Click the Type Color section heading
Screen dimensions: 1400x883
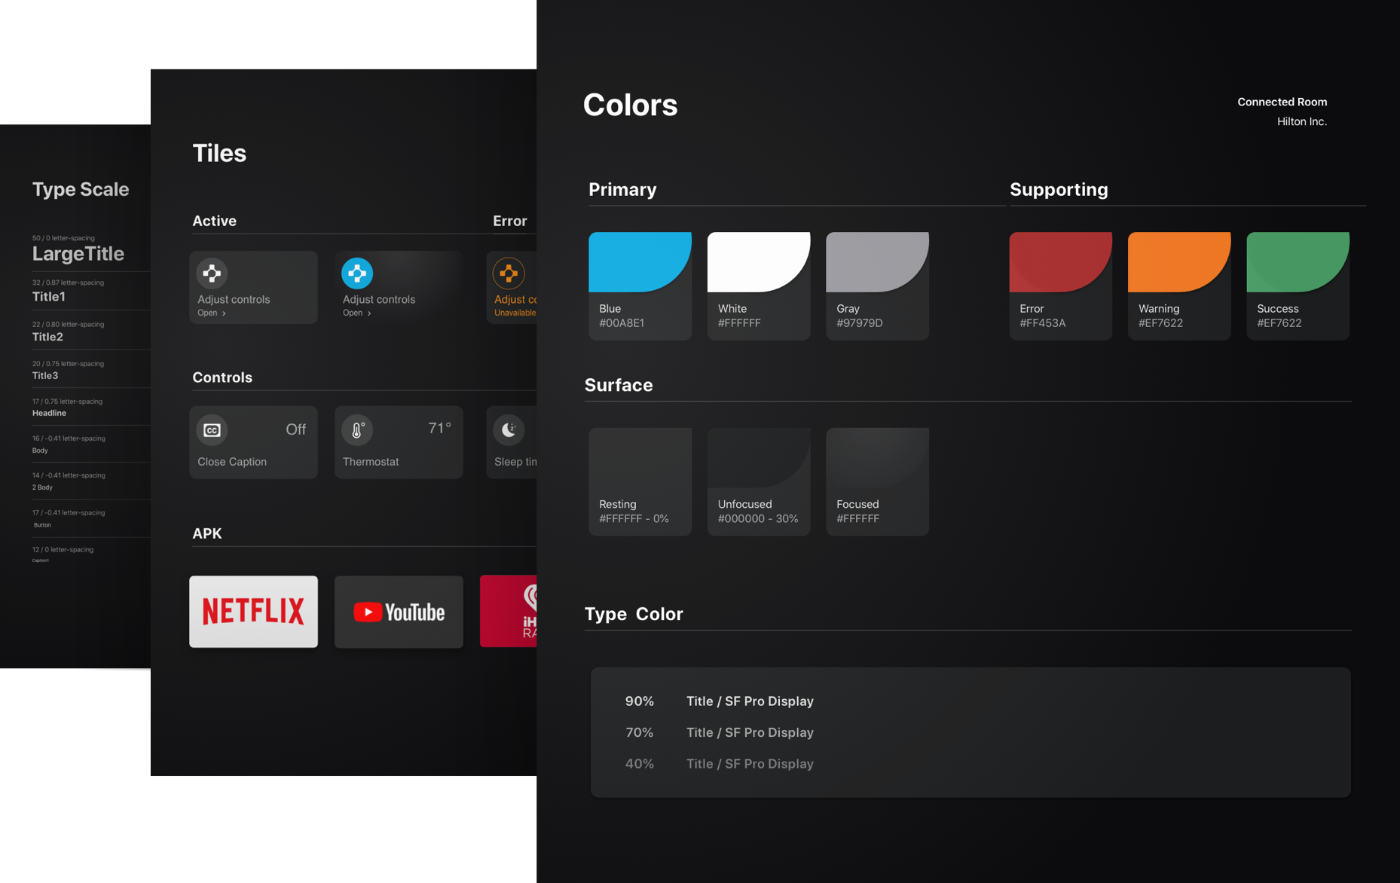click(x=634, y=614)
